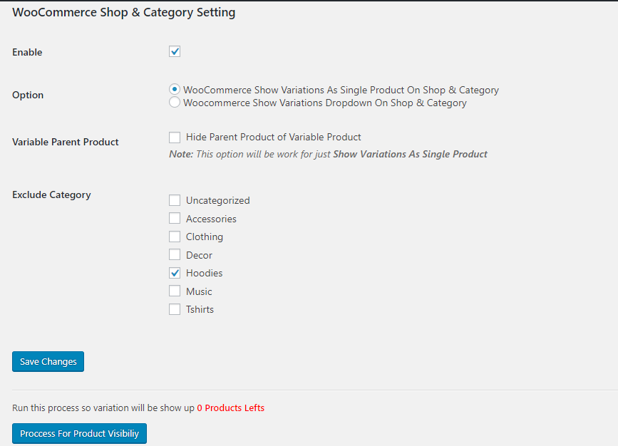Exclude the Uncategorized category
This screenshot has height=446, width=618.
pos(175,200)
